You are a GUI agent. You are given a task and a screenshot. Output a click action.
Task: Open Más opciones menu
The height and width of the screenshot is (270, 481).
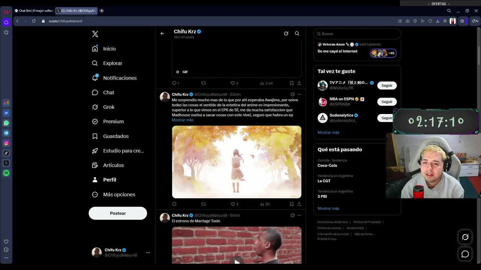coord(113,195)
